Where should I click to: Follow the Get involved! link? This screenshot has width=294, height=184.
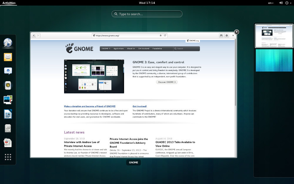point(139,106)
